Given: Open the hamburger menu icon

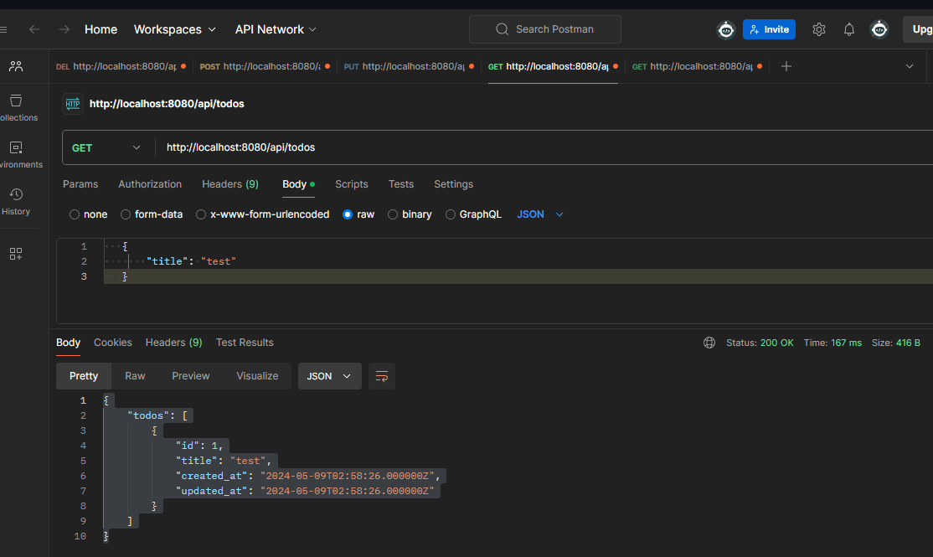Looking at the screenshot, I should 3,29.
